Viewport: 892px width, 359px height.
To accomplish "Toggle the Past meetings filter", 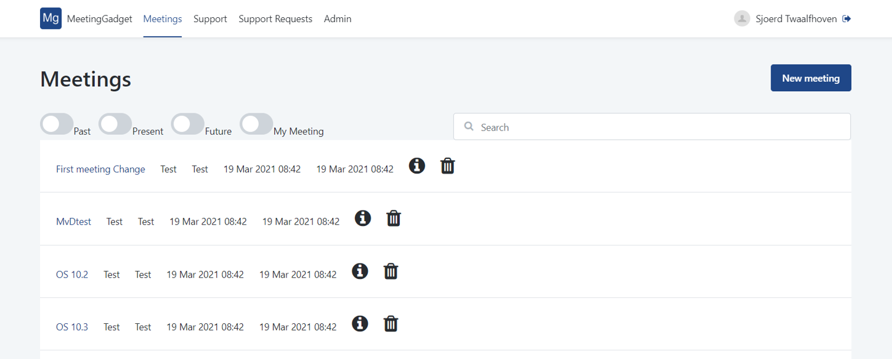I will [57, 124].
